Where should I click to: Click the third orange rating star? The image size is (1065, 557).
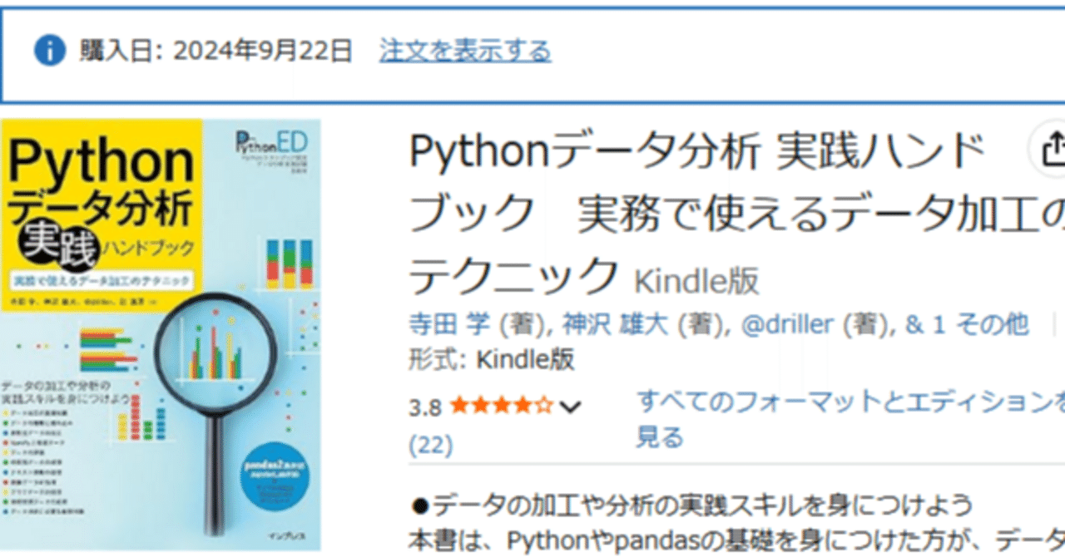point(503,405)
